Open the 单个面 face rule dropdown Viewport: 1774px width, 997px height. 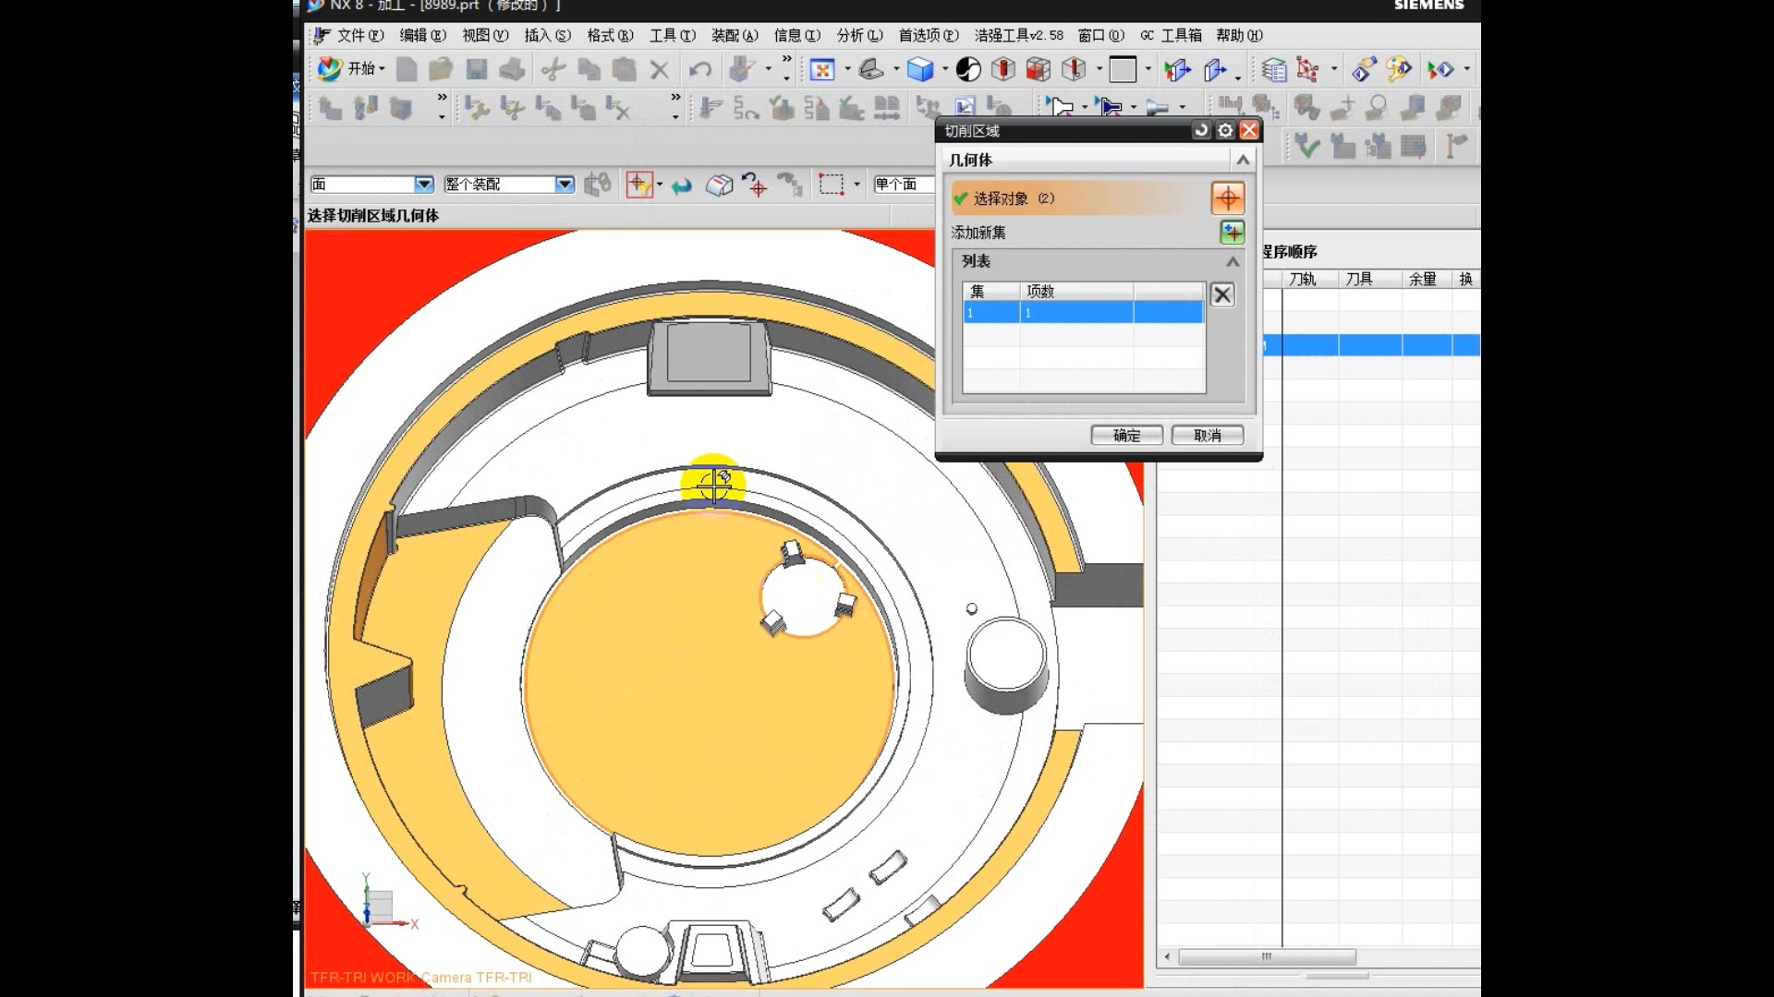click(x=903, y=185)
